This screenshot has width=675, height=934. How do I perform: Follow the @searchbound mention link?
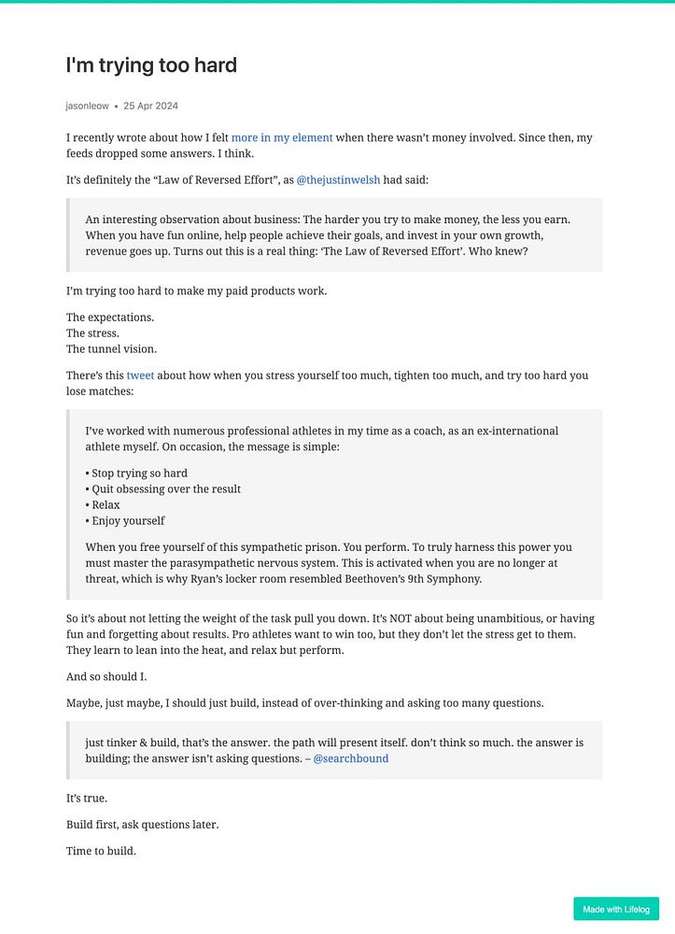[351, 758]
